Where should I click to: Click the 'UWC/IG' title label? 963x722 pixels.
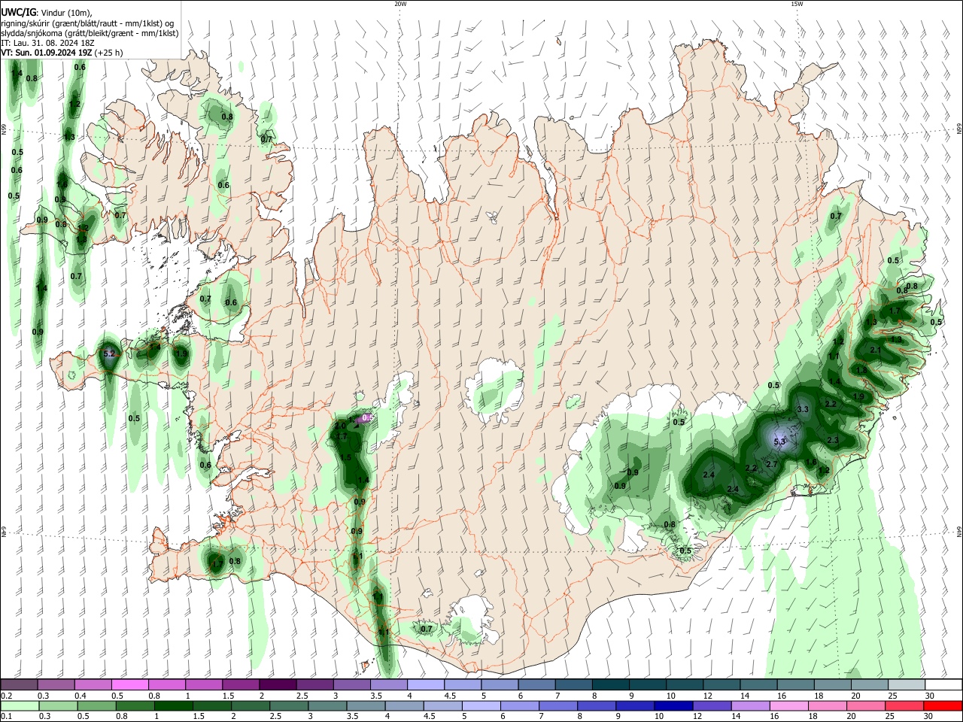(x=18, y=12)
